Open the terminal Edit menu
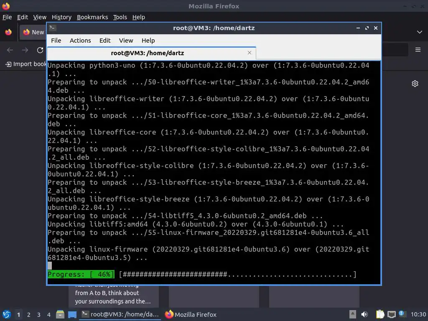428x321 pixels. point(105,41)
